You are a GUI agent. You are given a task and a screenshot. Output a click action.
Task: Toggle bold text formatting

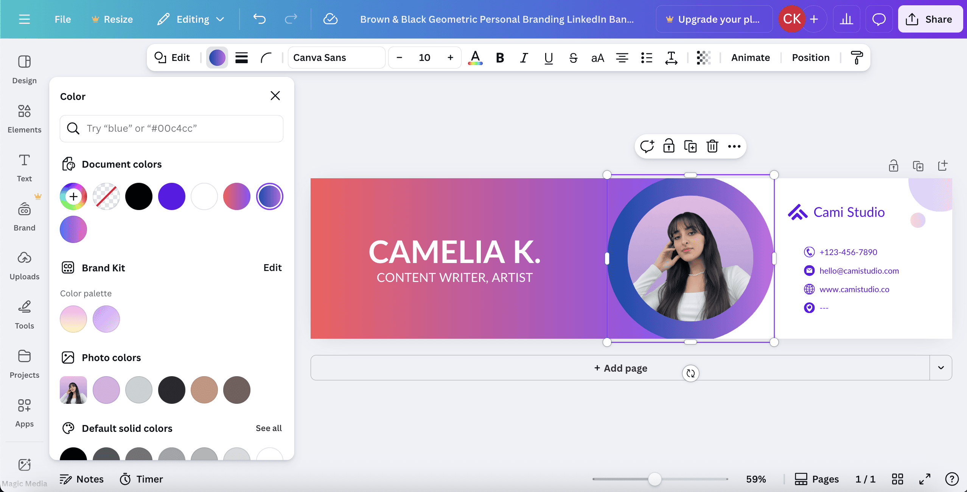(500, 58)
